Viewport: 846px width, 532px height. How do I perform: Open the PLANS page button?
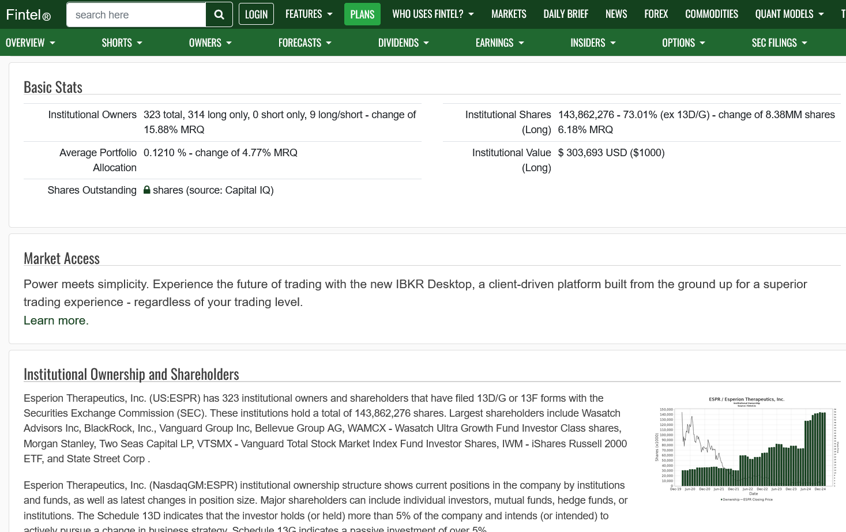362,14
